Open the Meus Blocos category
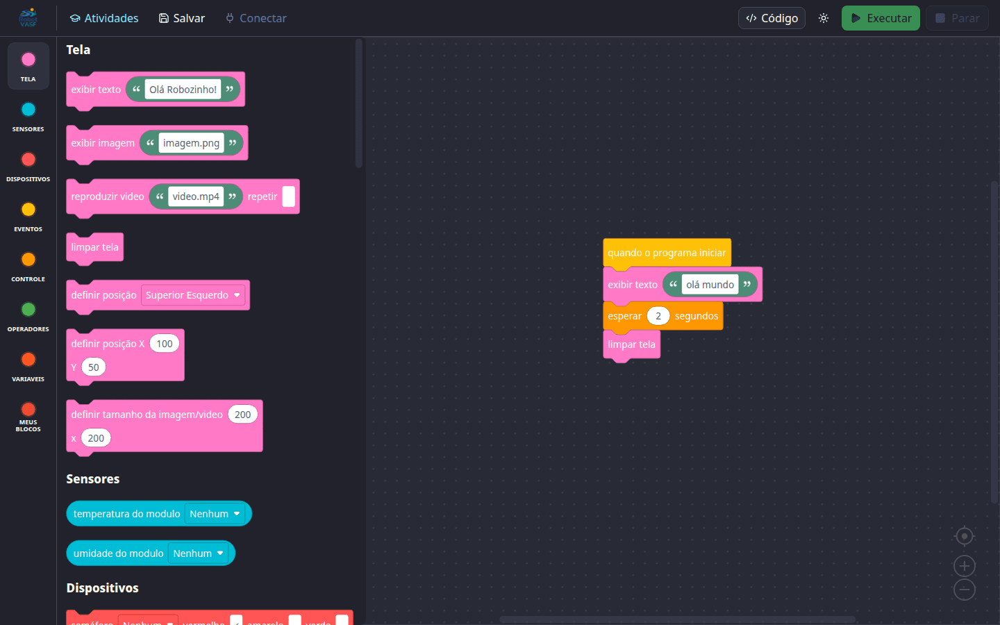 coord(28,416)
